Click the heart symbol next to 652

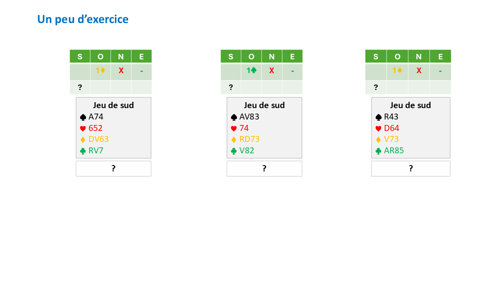tap(83, 129)
